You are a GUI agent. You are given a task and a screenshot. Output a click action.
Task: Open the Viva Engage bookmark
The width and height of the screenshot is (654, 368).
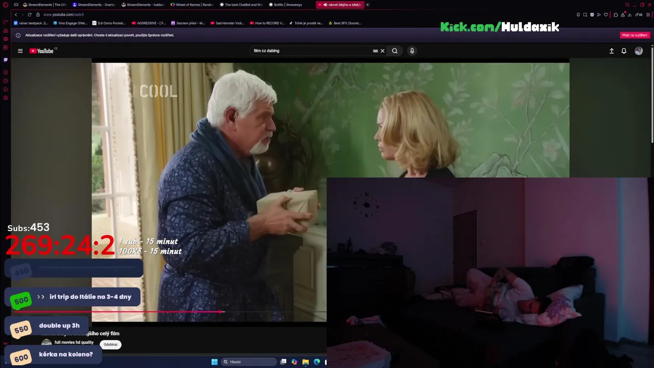point(70,23)
